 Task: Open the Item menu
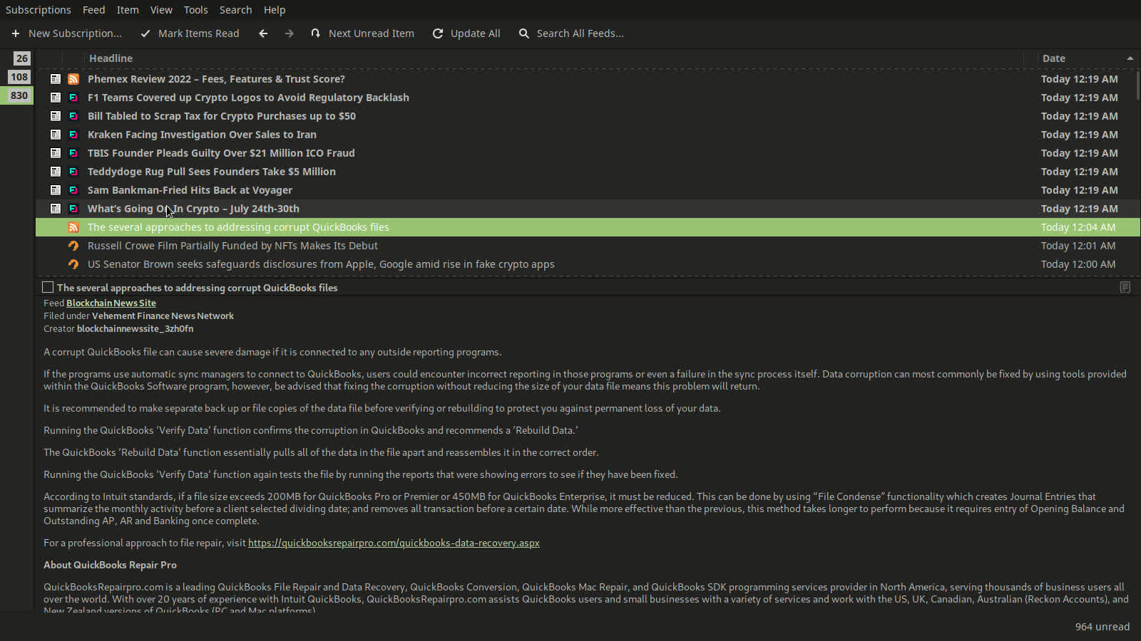tap(128, 10)
